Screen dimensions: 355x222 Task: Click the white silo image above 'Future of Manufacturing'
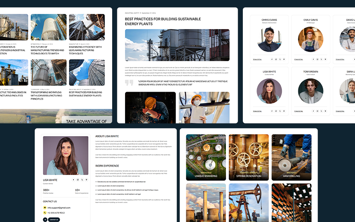pyautogui.click(x=49, y=27)
